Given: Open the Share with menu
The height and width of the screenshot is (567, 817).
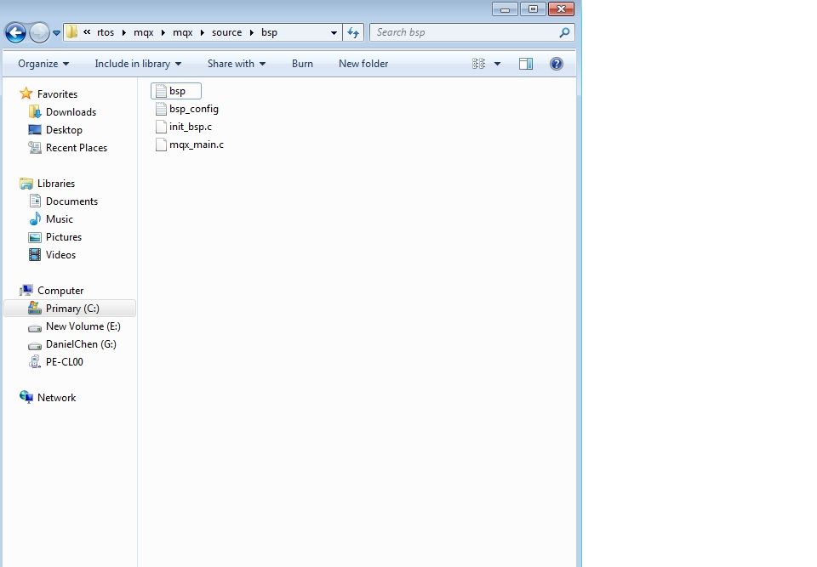Looking at the screenshot, I should pos(237,64).
